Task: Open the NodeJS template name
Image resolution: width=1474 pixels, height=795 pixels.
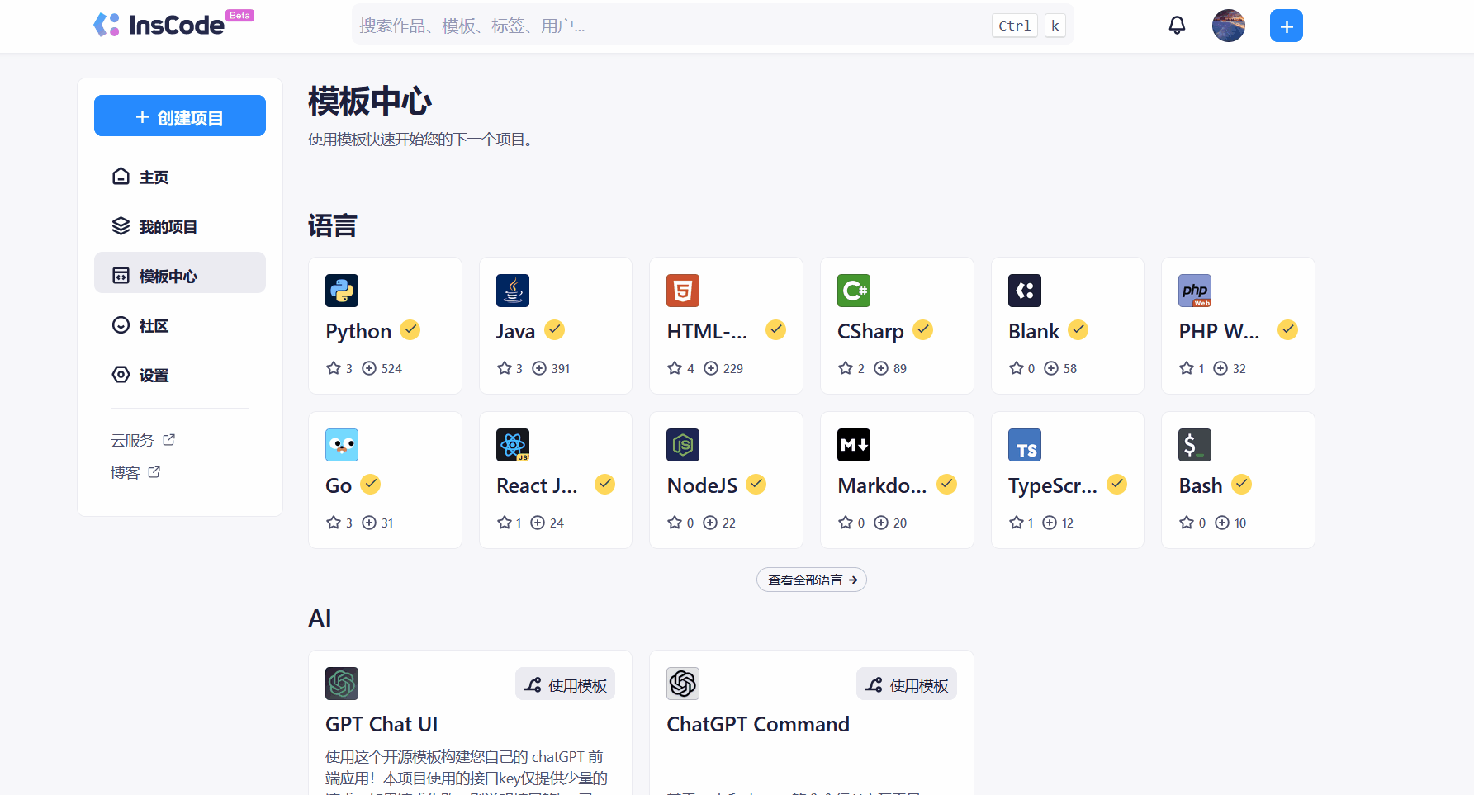Action: pos(702,485)
